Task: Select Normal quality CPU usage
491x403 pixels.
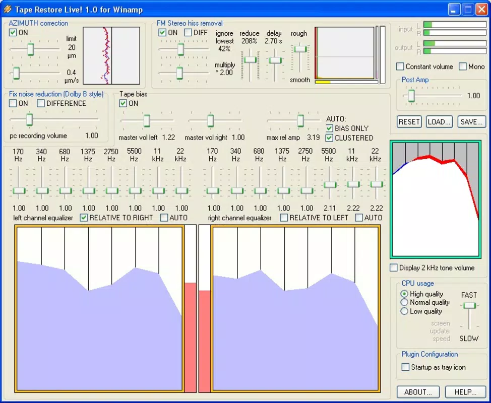Action: (404, 302)
